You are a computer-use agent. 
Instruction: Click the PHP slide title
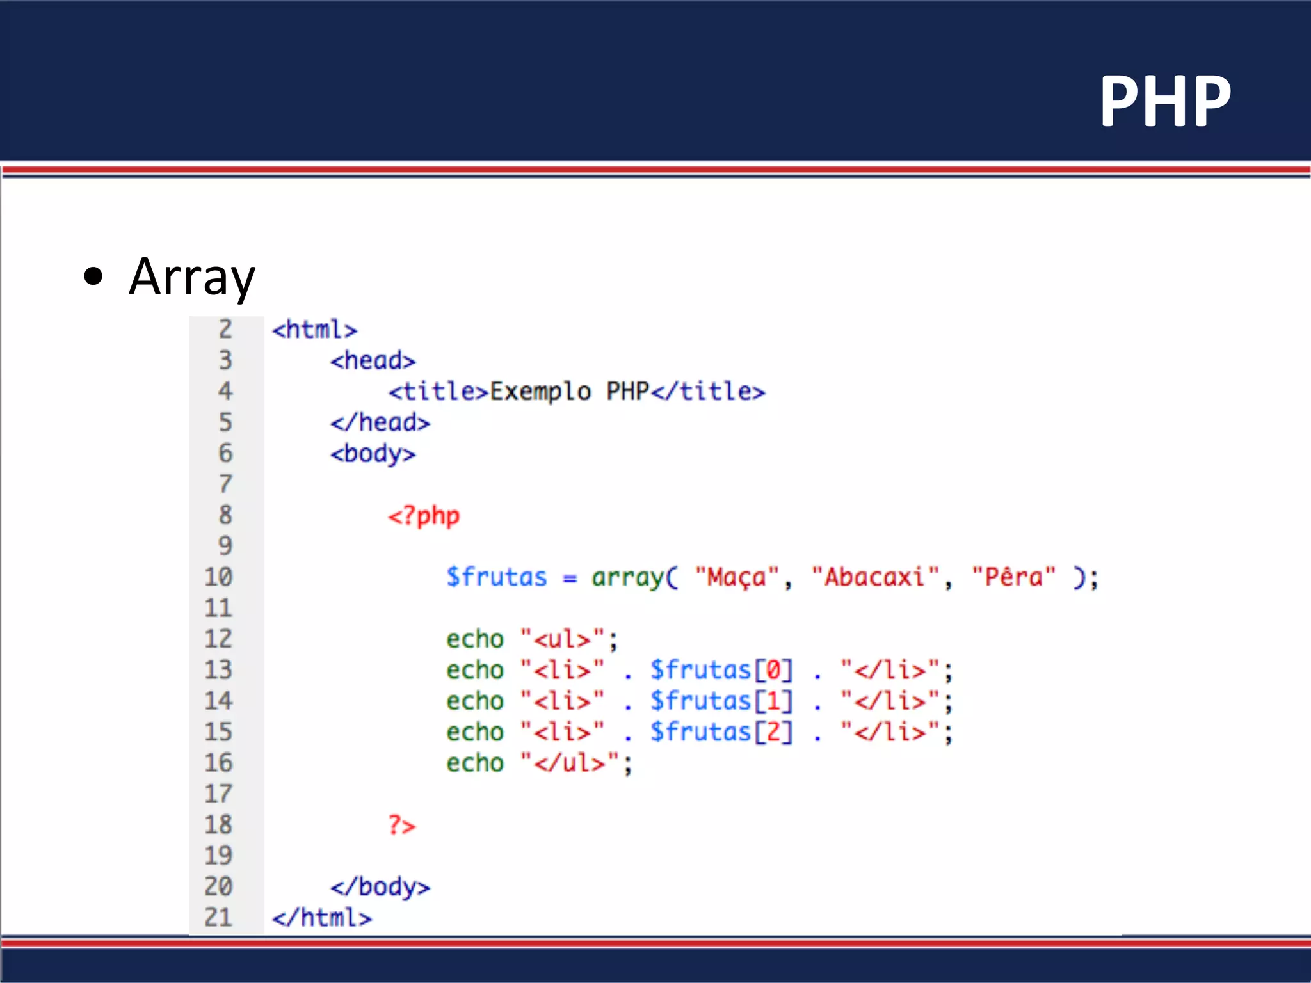coord(1165,100)
